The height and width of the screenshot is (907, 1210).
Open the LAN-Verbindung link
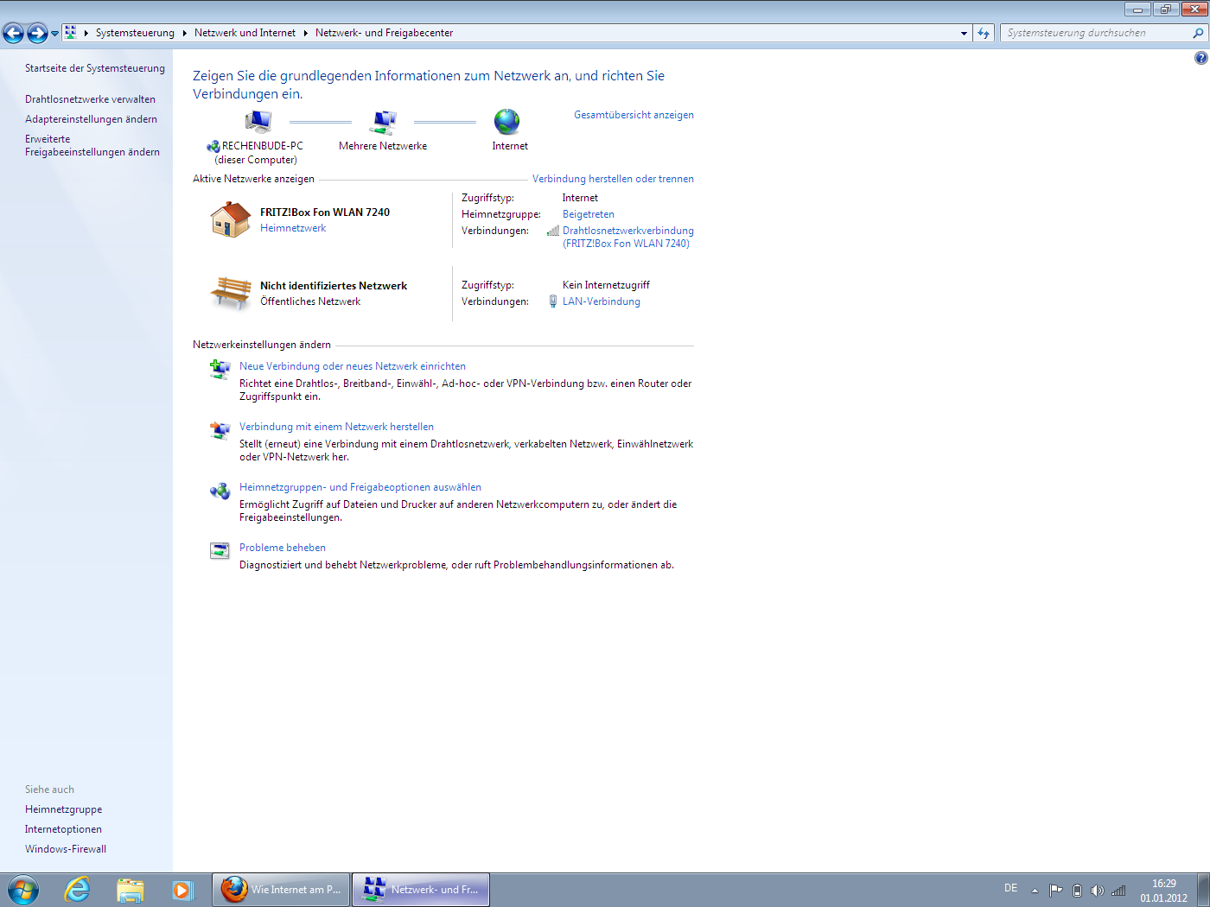coord(601,301)
